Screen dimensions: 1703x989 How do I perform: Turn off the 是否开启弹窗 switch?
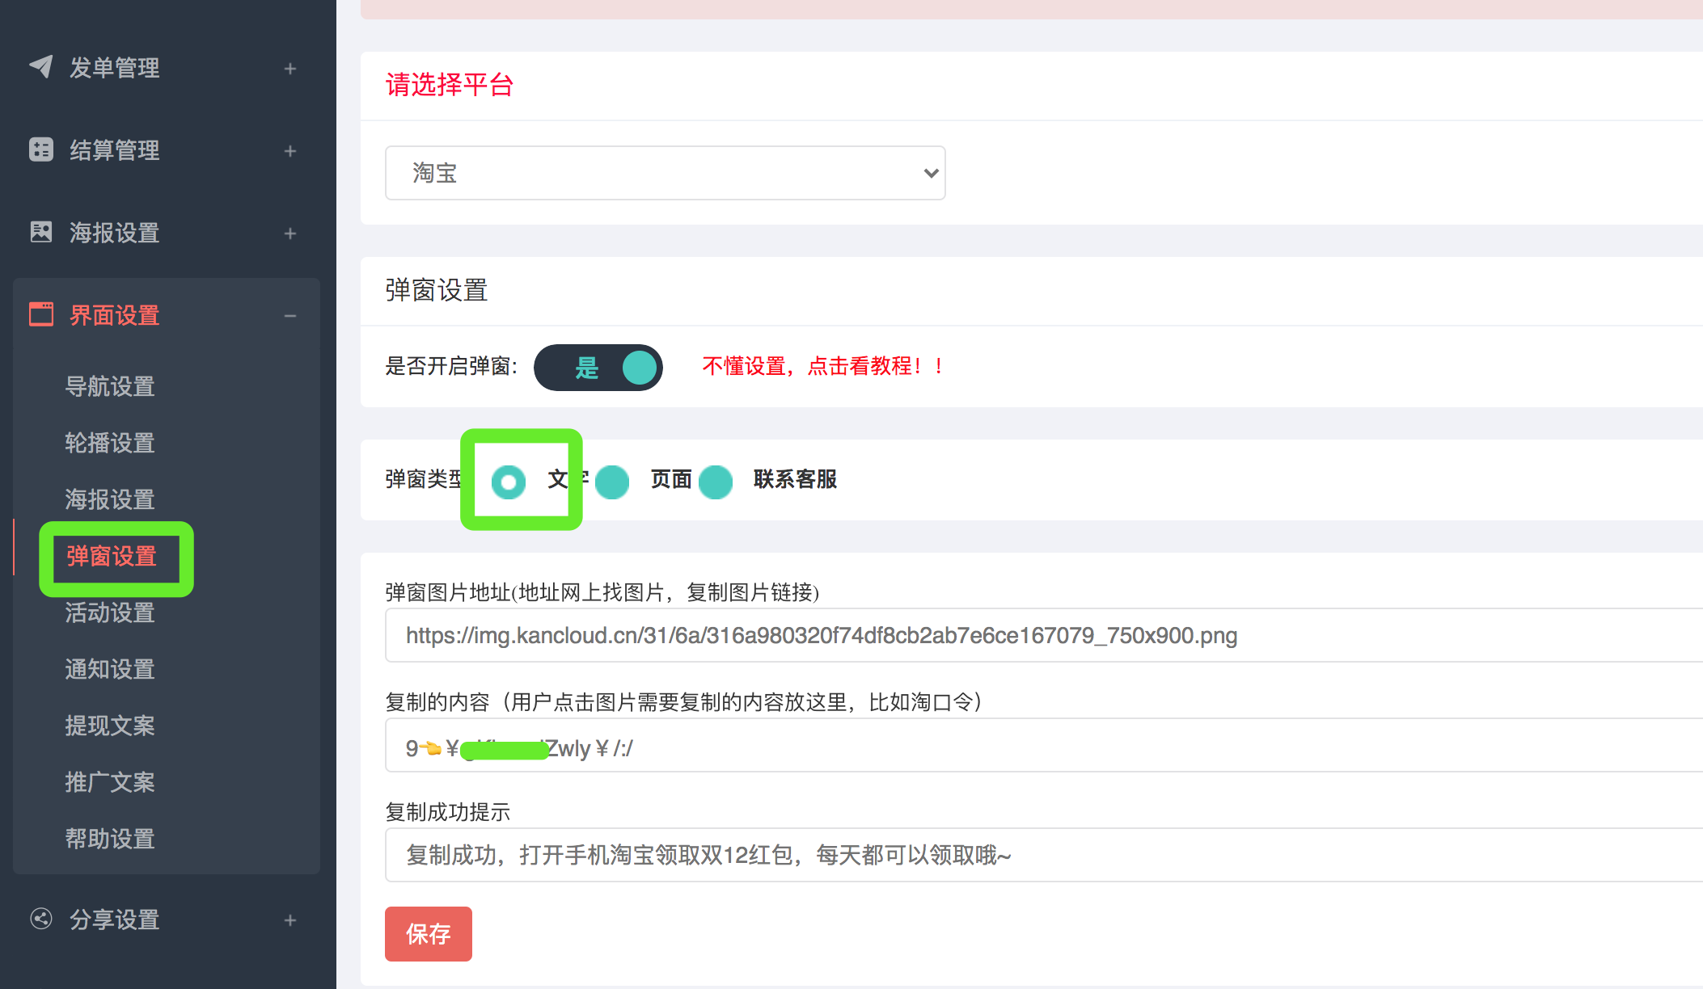(598, 368)
